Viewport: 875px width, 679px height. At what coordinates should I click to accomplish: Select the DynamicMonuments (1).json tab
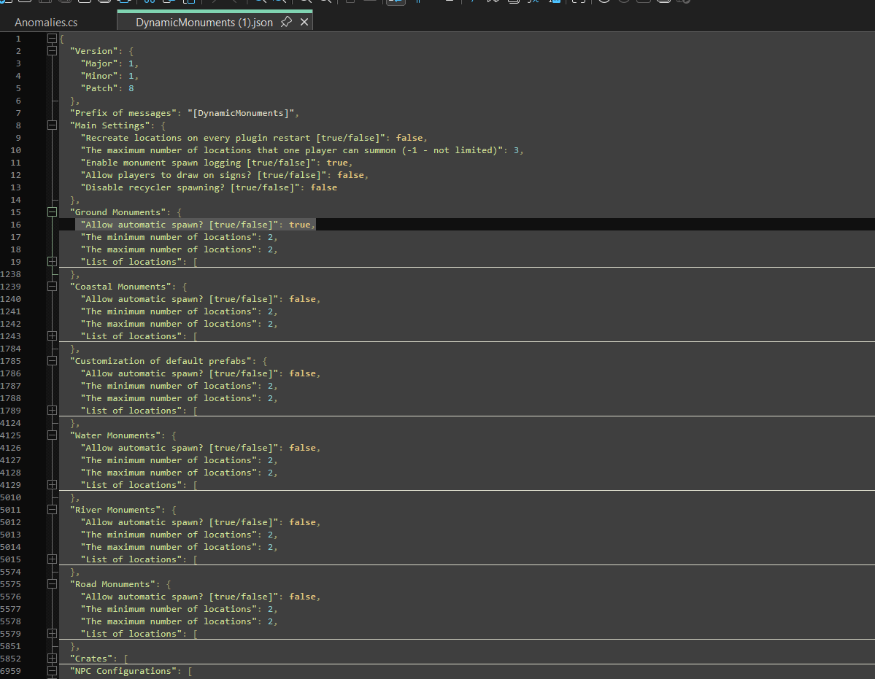tap(204, 23)
